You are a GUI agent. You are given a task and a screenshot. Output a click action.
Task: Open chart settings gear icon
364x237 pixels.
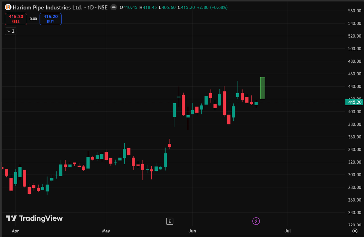click(355, 231)
